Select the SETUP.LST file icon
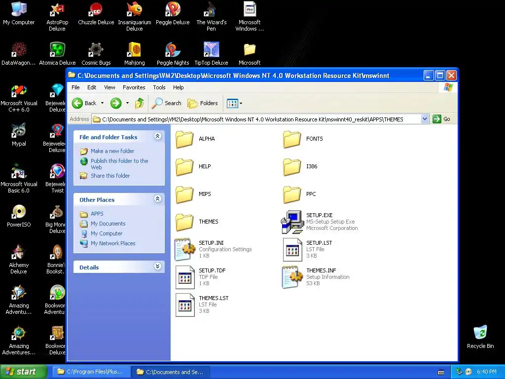This screenshot has height=379, width=505. pos(292,249)
